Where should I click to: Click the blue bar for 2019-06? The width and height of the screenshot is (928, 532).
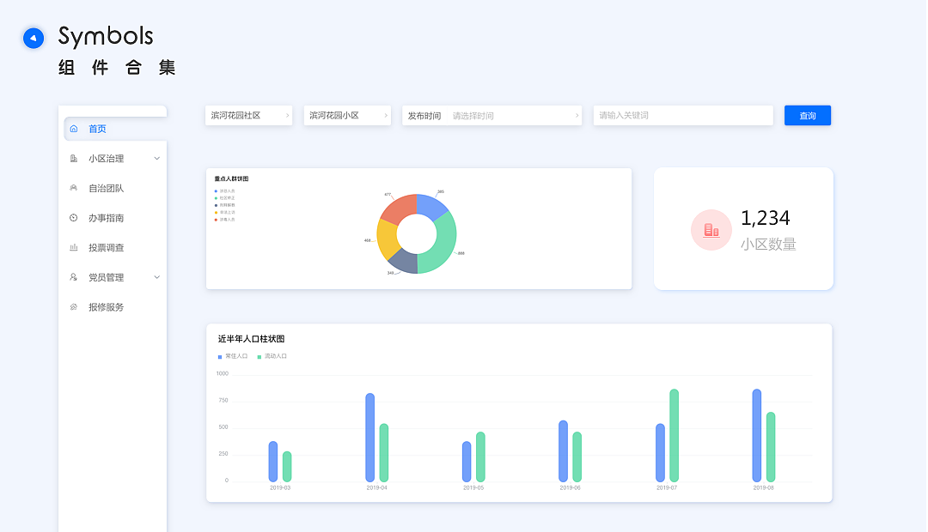click(563, 451)
